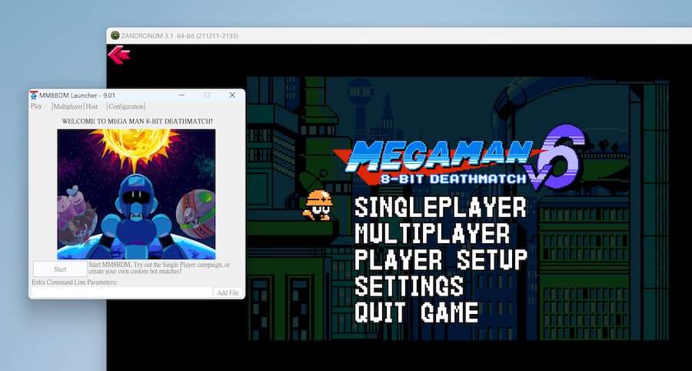The height and width of the screenshot is (371, 692).
Task: Select MULTIPLAYER in the game menu
Action: (x=432, y=234)
